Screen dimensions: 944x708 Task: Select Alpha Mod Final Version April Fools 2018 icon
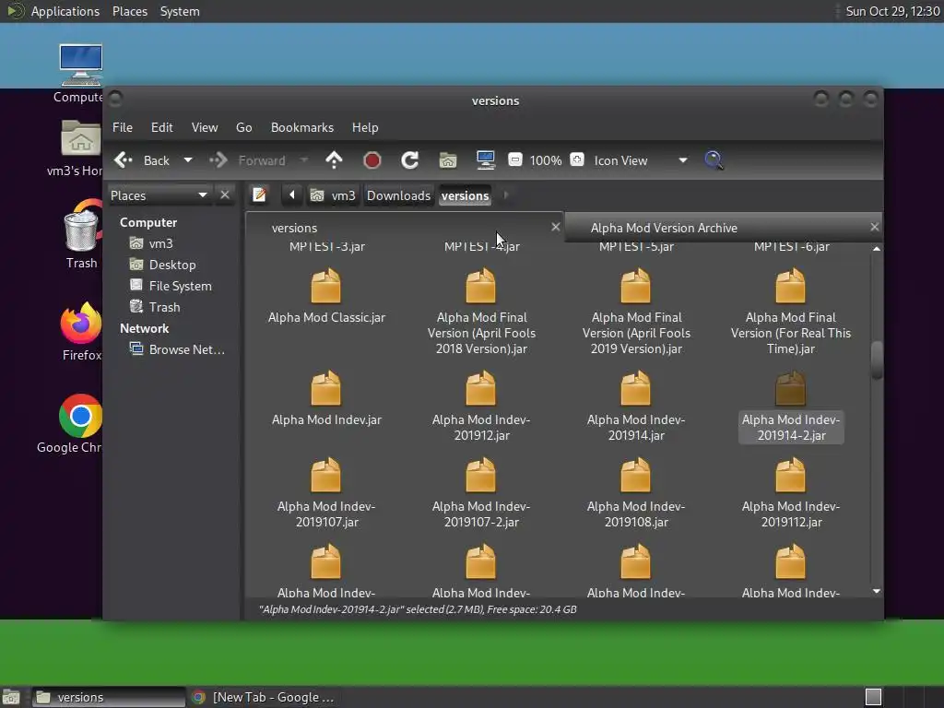(x=480, y=286)
